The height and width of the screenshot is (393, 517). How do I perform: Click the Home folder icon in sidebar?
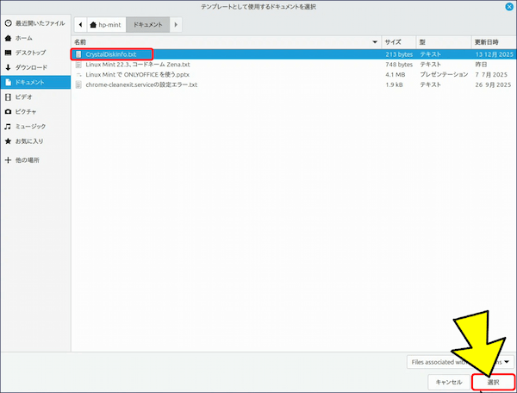[8, 38]
